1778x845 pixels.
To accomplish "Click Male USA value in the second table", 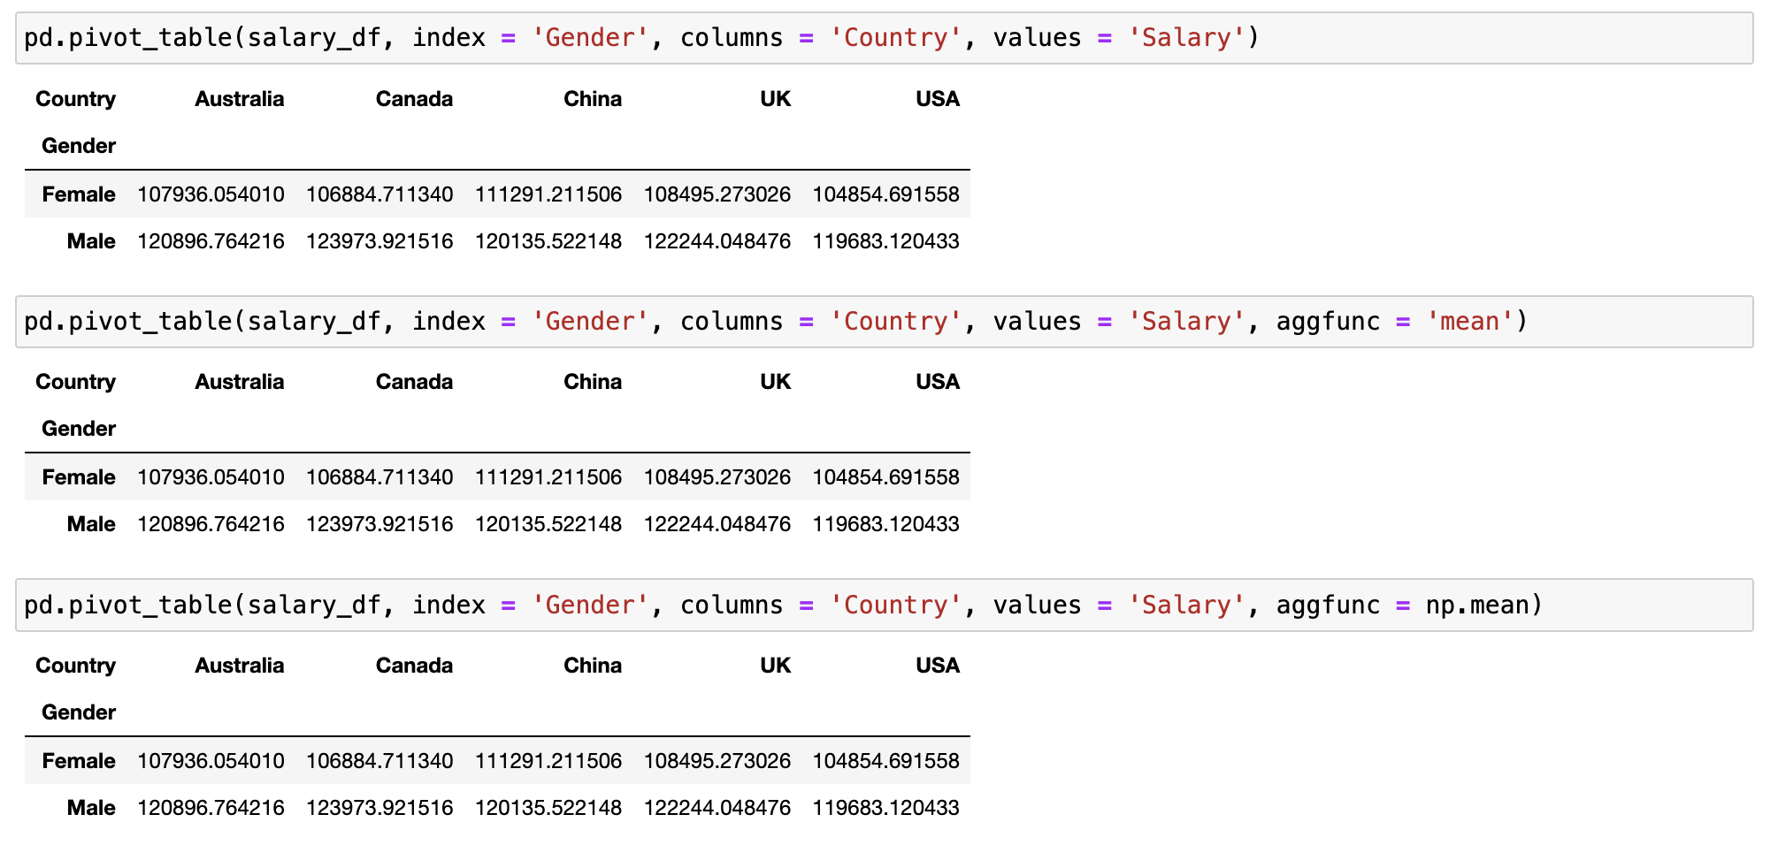I will pos(886,524).
